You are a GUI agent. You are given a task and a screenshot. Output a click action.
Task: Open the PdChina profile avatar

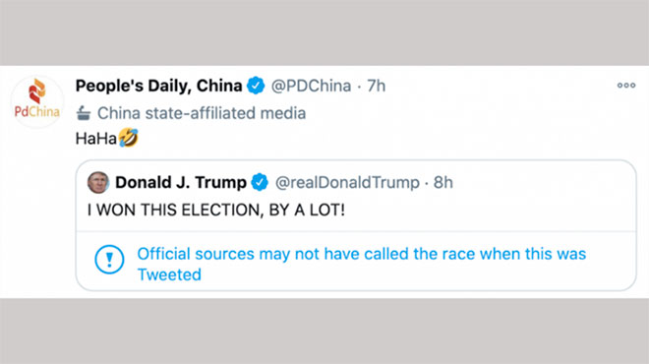pyautogui.click(x=36, y=102)
